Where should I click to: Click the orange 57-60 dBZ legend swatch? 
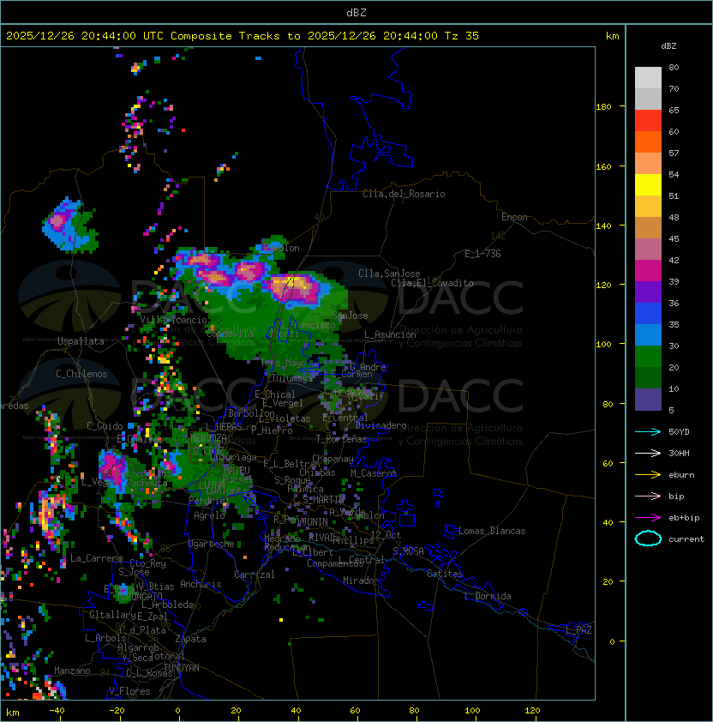pyautogui.click(x=648, y=141)
